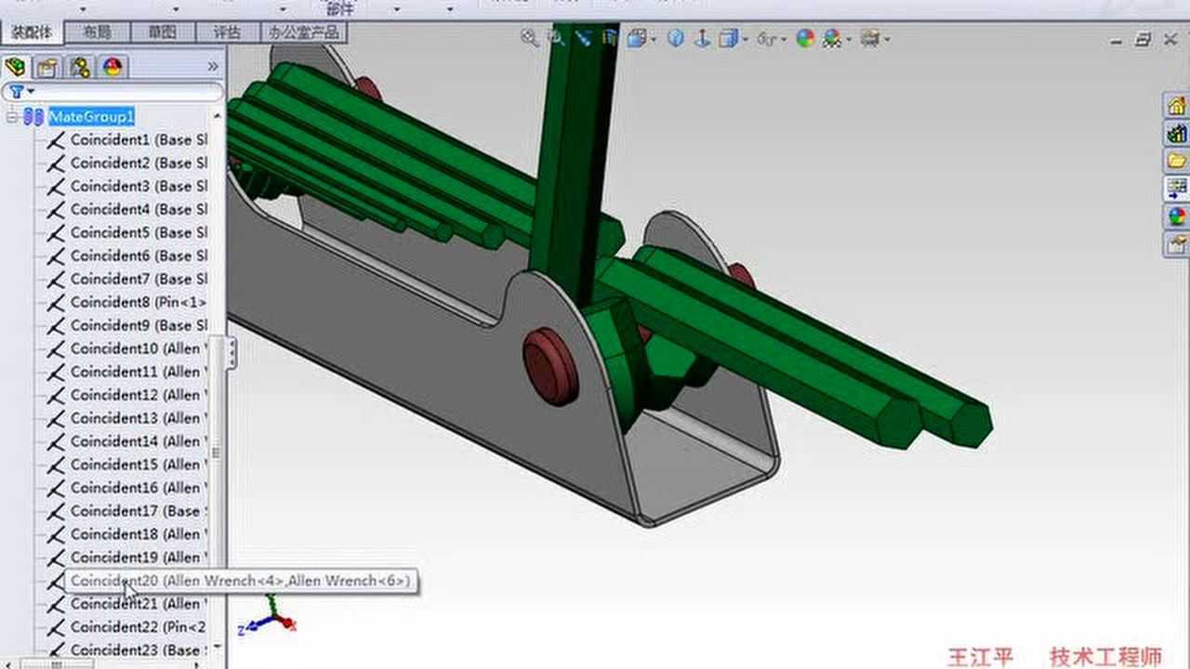Open View Settings dropdown arrow
The height and width of the screenshot is (669, 1190).
tap(888, 39)
